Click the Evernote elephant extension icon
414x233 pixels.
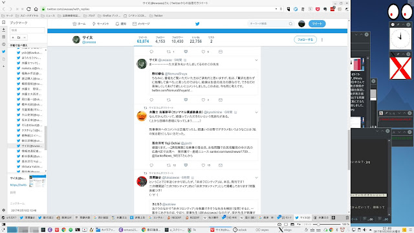[325, 9]
